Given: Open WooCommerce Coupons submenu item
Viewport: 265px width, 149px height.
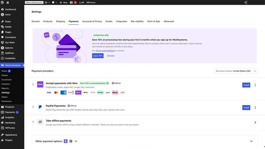Looking at the screenshot, I should pyautogui.click(x=6, y=84).
